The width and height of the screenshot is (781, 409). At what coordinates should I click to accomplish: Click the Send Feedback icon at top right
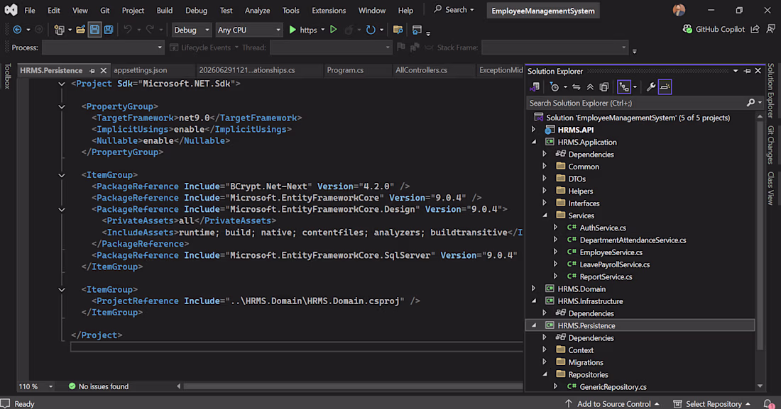(770, 29)
